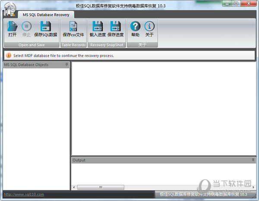Minimize the application window
Viewport: 259px width, 201px height.
(x=227, y=3)
